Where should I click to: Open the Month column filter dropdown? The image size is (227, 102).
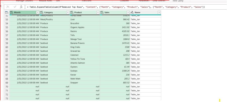[x=38, y=12]
